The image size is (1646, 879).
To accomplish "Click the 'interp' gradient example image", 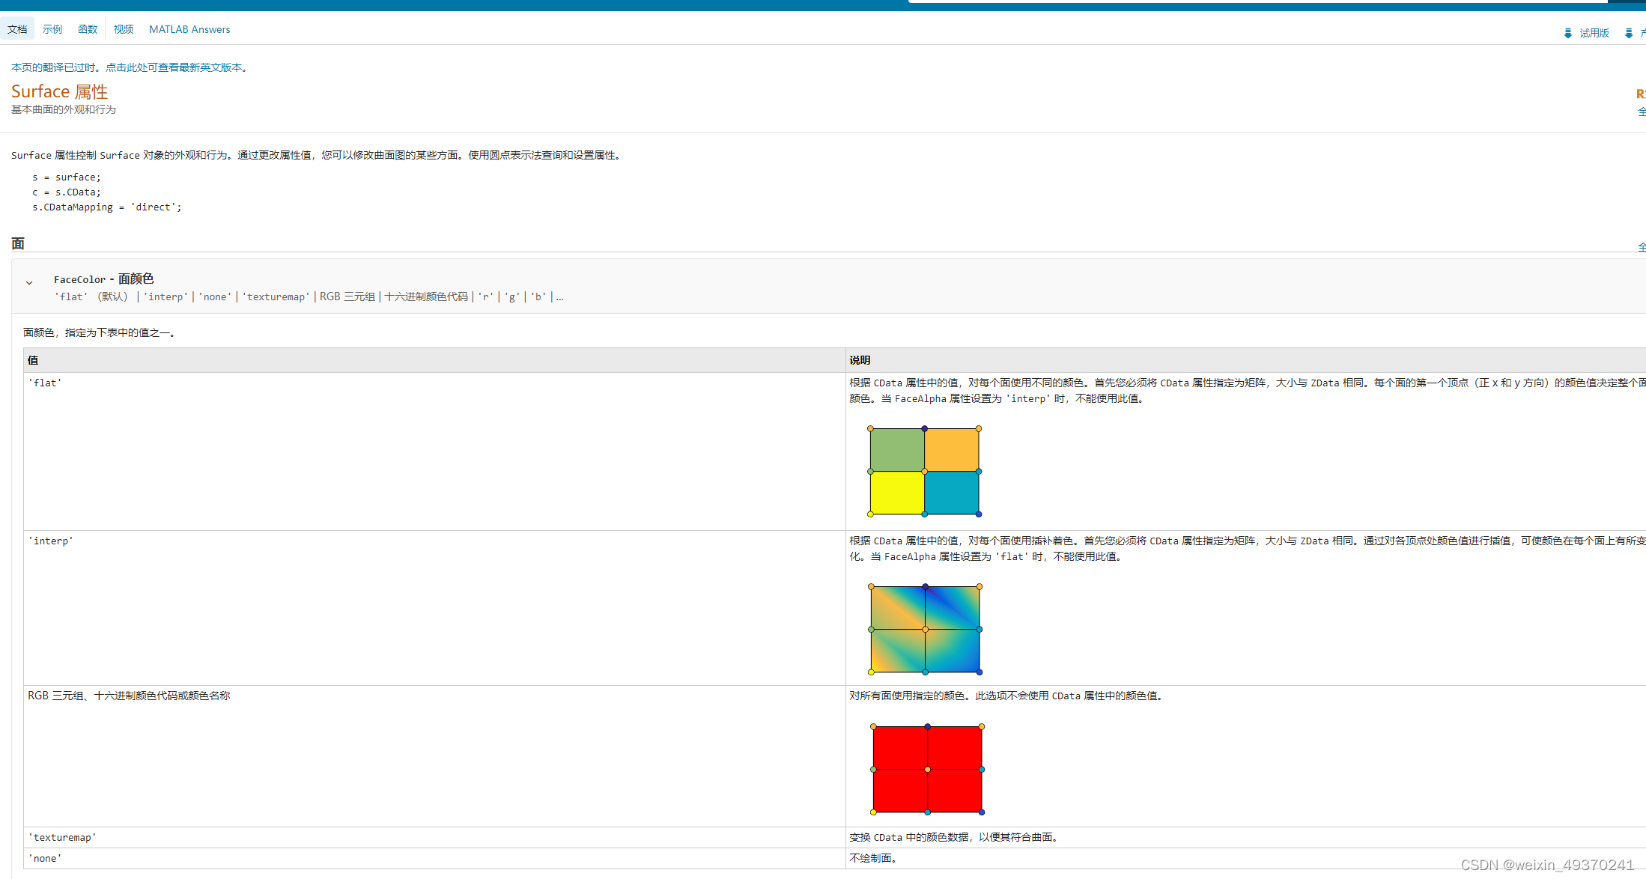I will (x=925, y=630).
